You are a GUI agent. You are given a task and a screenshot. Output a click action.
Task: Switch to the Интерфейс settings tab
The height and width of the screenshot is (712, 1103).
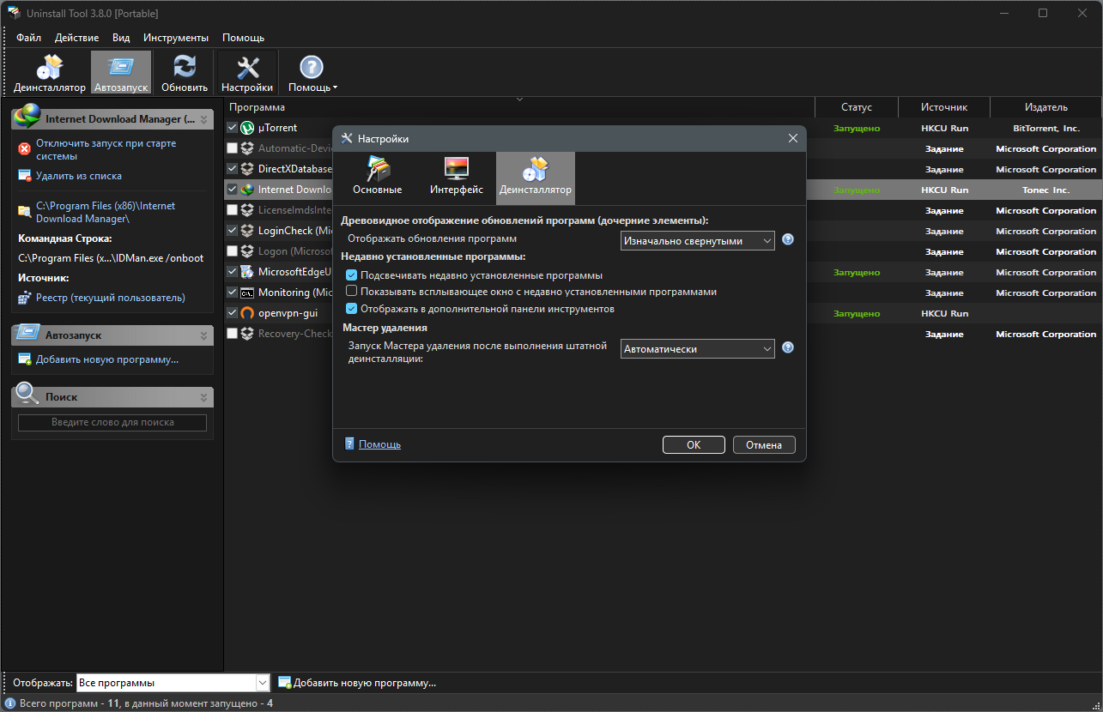click(x=457, y=177)
